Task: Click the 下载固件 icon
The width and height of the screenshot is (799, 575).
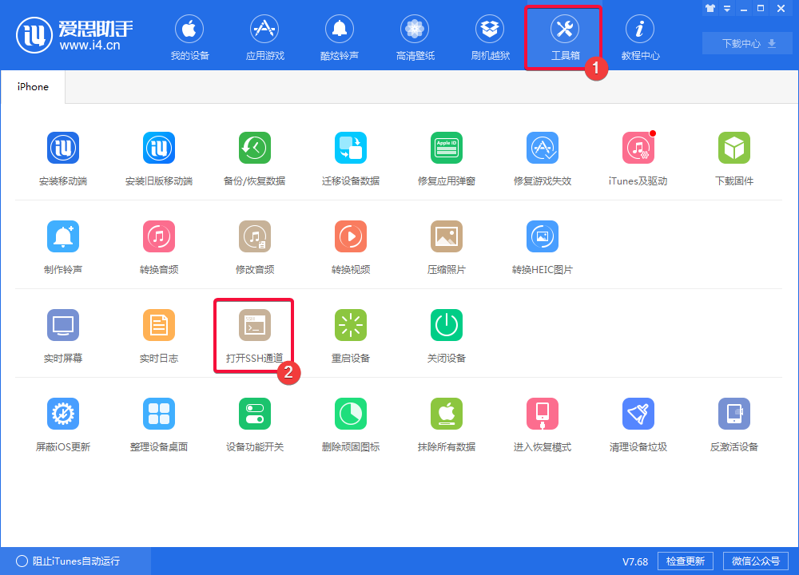Action: tap(733, 148)
